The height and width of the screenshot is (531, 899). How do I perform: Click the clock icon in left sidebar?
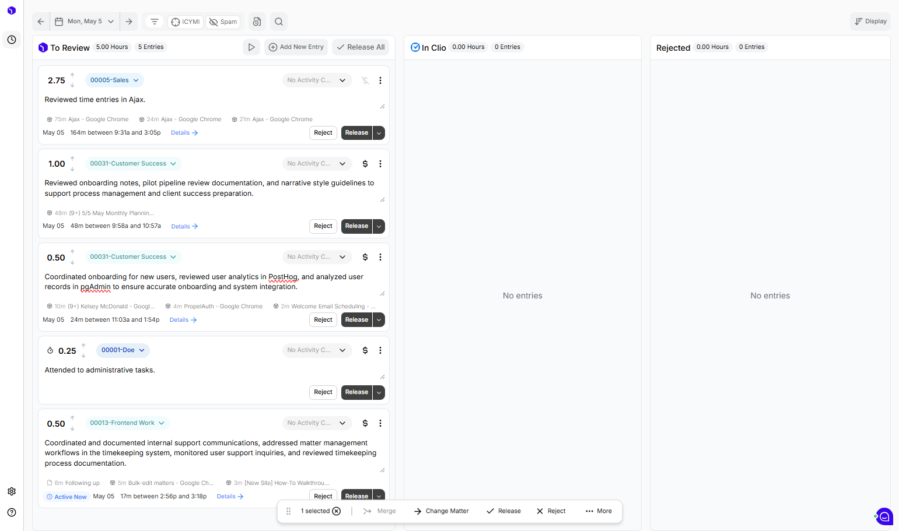click(x=12, y=40)
